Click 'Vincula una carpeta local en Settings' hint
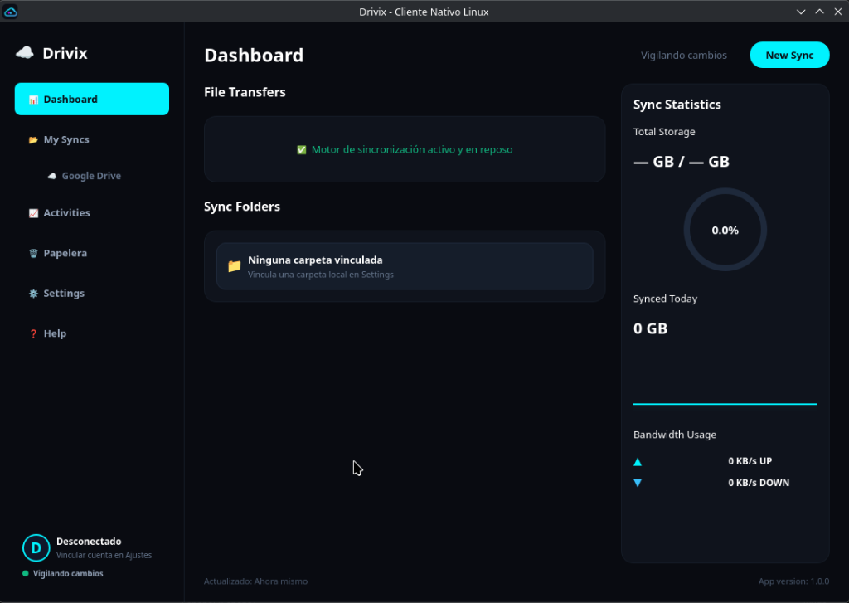Screen dimensions: 849x603 [321, 275]
